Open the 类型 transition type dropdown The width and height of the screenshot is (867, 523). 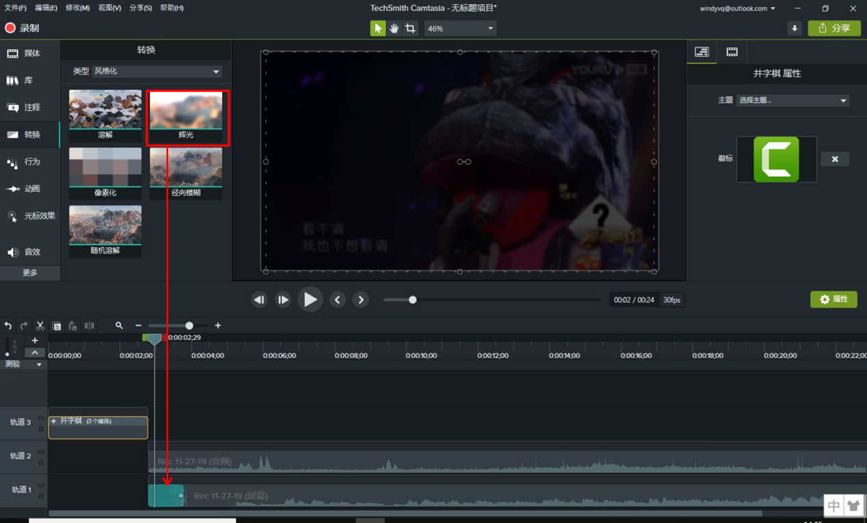(x=156, y=72)
